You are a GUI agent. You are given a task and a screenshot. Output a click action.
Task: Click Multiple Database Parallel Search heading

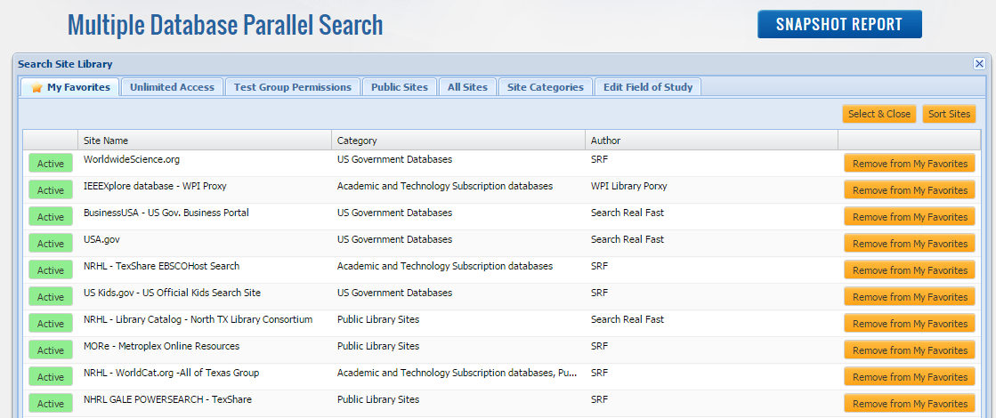tap(225, 25)
